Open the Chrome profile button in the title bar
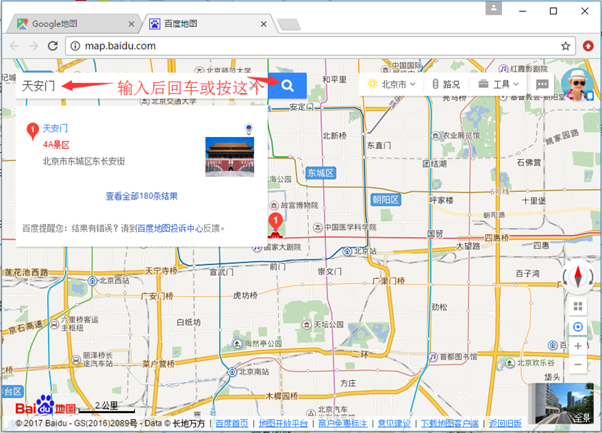Viewport: 602px width, 433px height. point(494,8)
